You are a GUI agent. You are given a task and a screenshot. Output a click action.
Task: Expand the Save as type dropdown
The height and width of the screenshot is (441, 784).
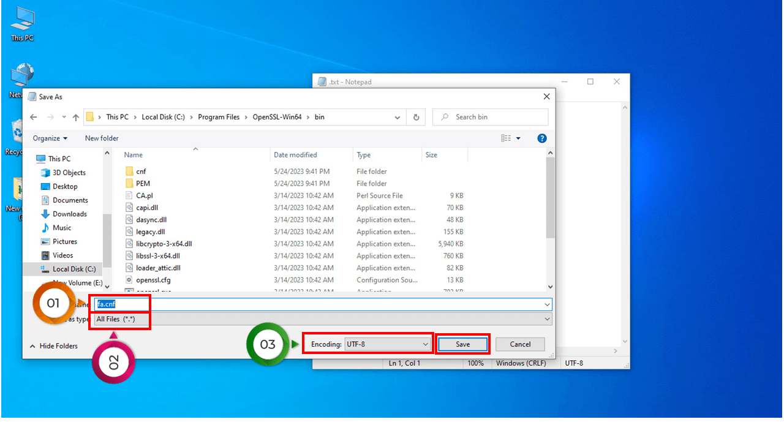[322, 319]
